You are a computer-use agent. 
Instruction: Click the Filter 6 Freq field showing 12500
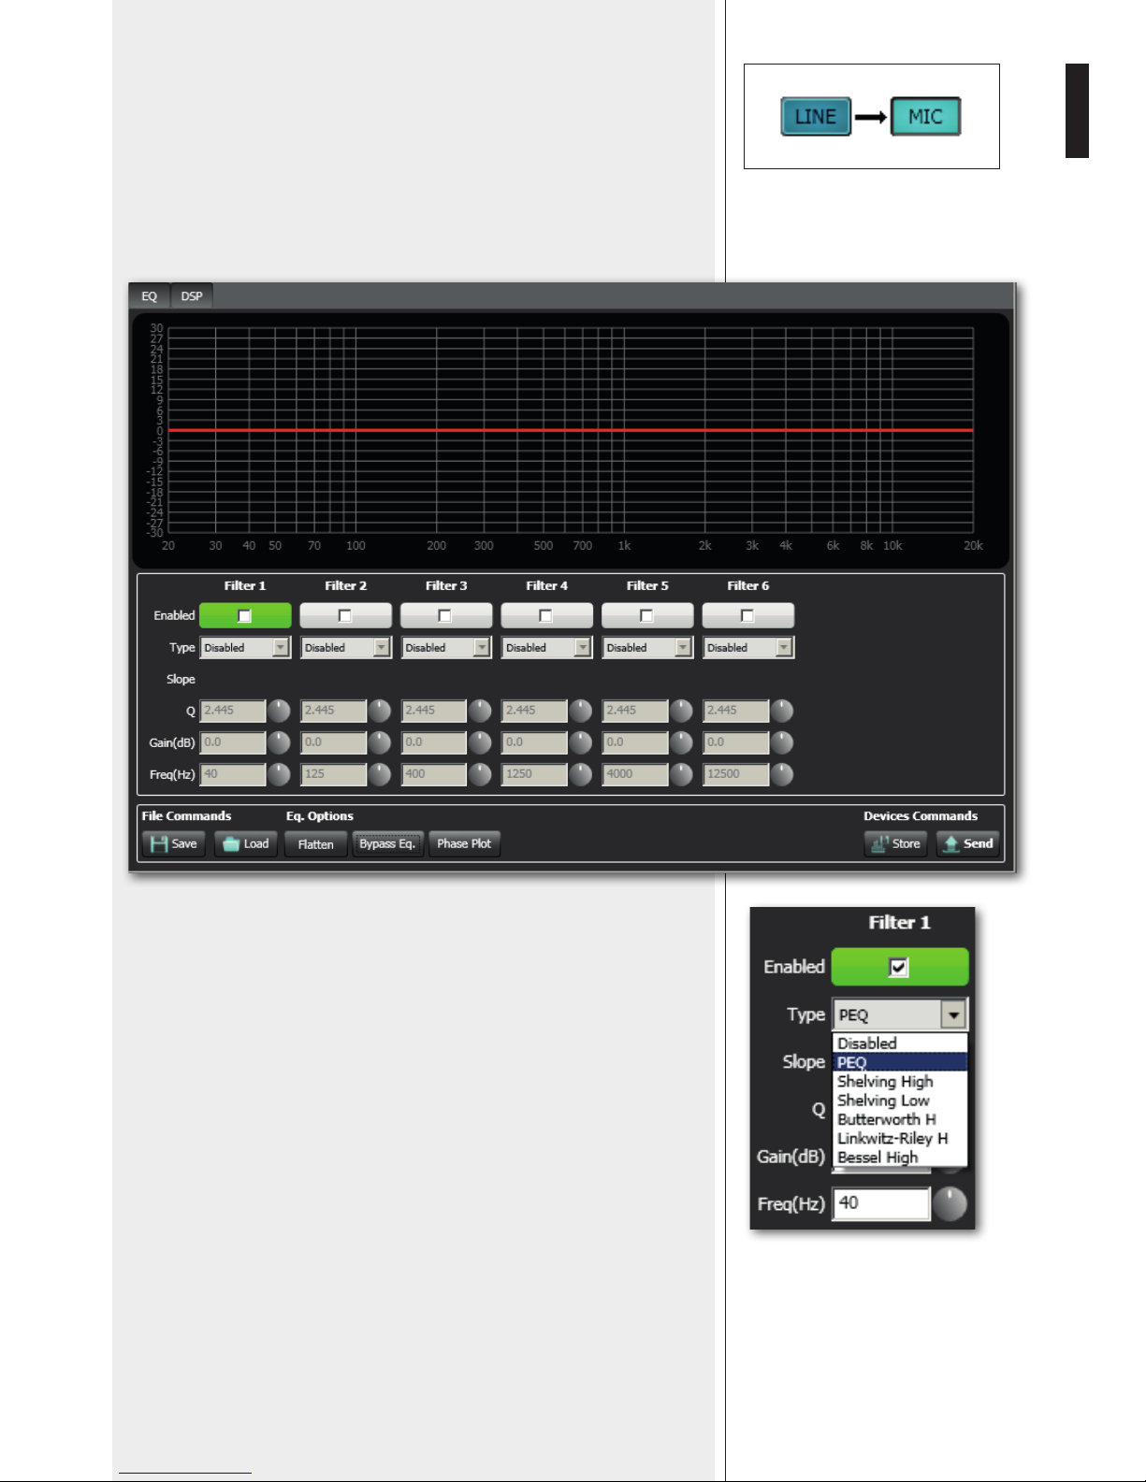(x=736, y=774)
